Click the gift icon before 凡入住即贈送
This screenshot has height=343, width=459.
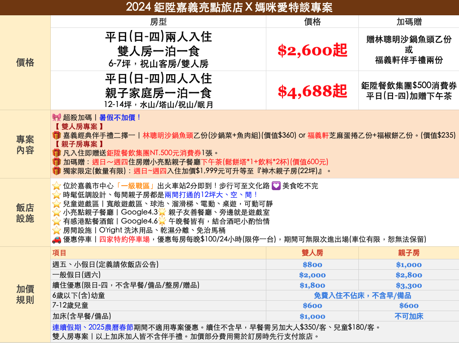click(57, 153)
